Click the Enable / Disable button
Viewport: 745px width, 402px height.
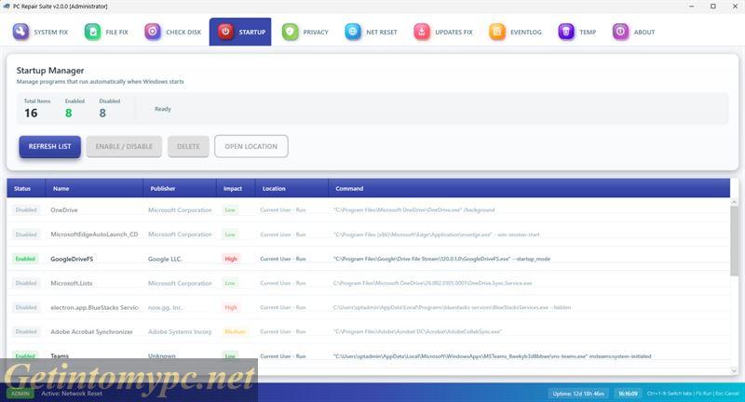125,146
